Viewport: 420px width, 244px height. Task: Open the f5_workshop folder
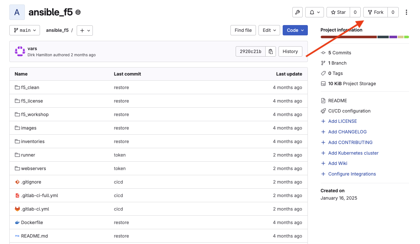(x=35, y=114)
